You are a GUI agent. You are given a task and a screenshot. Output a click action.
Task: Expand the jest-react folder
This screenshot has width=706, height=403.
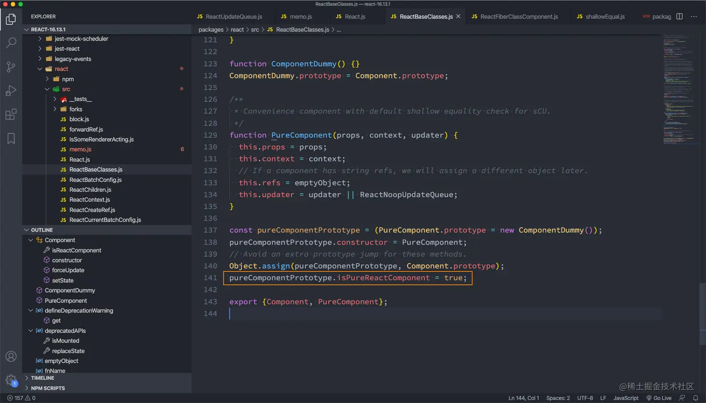[x=40, y=49]
